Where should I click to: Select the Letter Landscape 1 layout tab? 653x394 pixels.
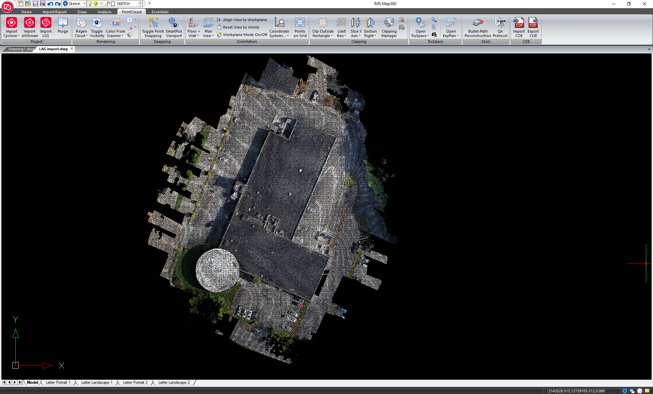coord(97,382)
